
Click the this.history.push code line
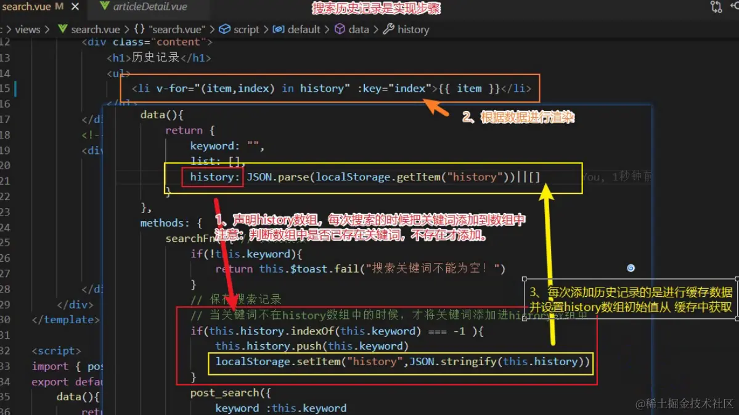point(312,346)
